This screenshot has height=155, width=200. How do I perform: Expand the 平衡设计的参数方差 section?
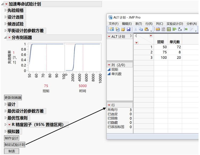(x=5, y=31)
